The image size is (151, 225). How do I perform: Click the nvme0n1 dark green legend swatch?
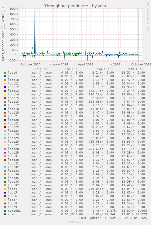[5, 211]
